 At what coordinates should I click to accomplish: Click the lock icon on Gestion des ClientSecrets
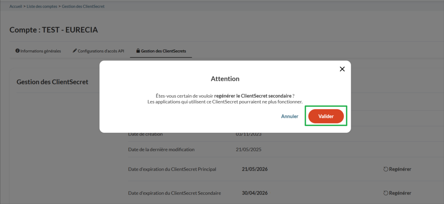138,51
